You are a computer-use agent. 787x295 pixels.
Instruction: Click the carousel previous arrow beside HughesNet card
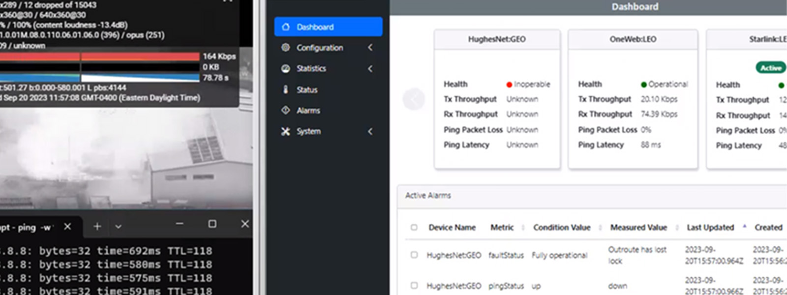[413, 99]
